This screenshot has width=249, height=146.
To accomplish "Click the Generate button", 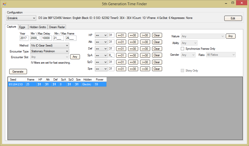I will tap(18, 72).
